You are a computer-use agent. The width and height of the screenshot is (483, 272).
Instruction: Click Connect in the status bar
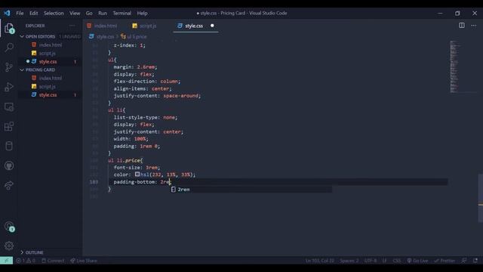[x=53, y=261]
